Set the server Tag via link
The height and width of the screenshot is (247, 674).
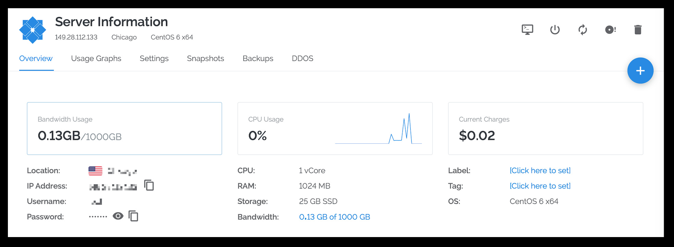(540, 186)
